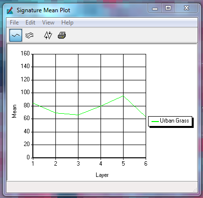Open the View menu
This screenshot has width=203, height=198.
pos(48,23)
